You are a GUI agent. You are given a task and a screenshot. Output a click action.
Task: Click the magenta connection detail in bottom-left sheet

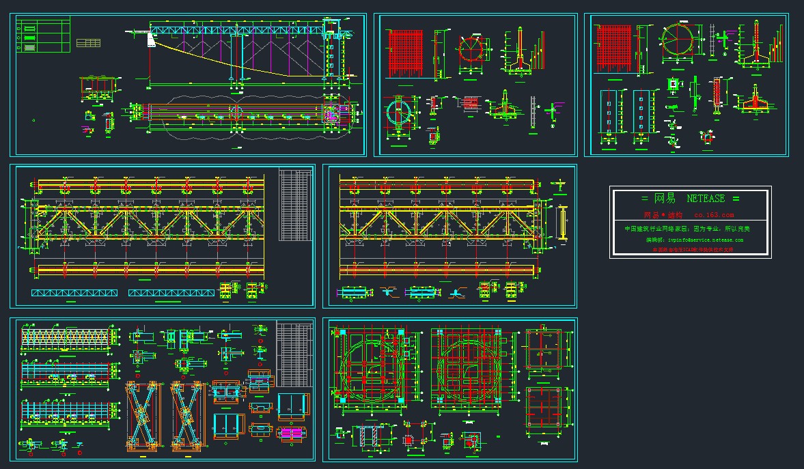[x=291, y=433]
